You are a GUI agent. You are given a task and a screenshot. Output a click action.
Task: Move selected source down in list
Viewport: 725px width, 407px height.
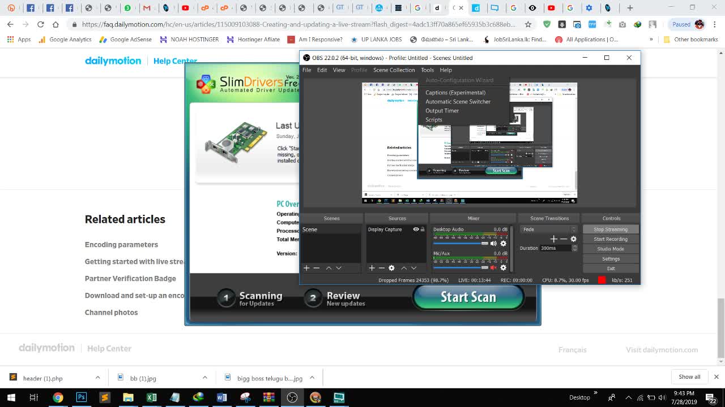pos(414,268)
